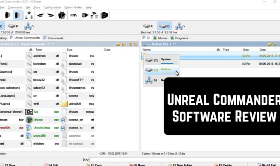Click the arrow-over-lists toolbar icon
Viewport: 280px width, 166px height.
[x=94, y=15]
